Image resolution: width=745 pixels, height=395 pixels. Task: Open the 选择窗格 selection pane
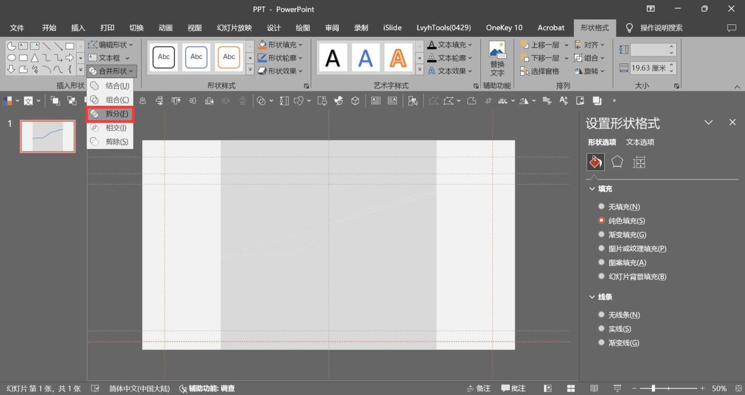pyautogui.click(x=540, y=71)
